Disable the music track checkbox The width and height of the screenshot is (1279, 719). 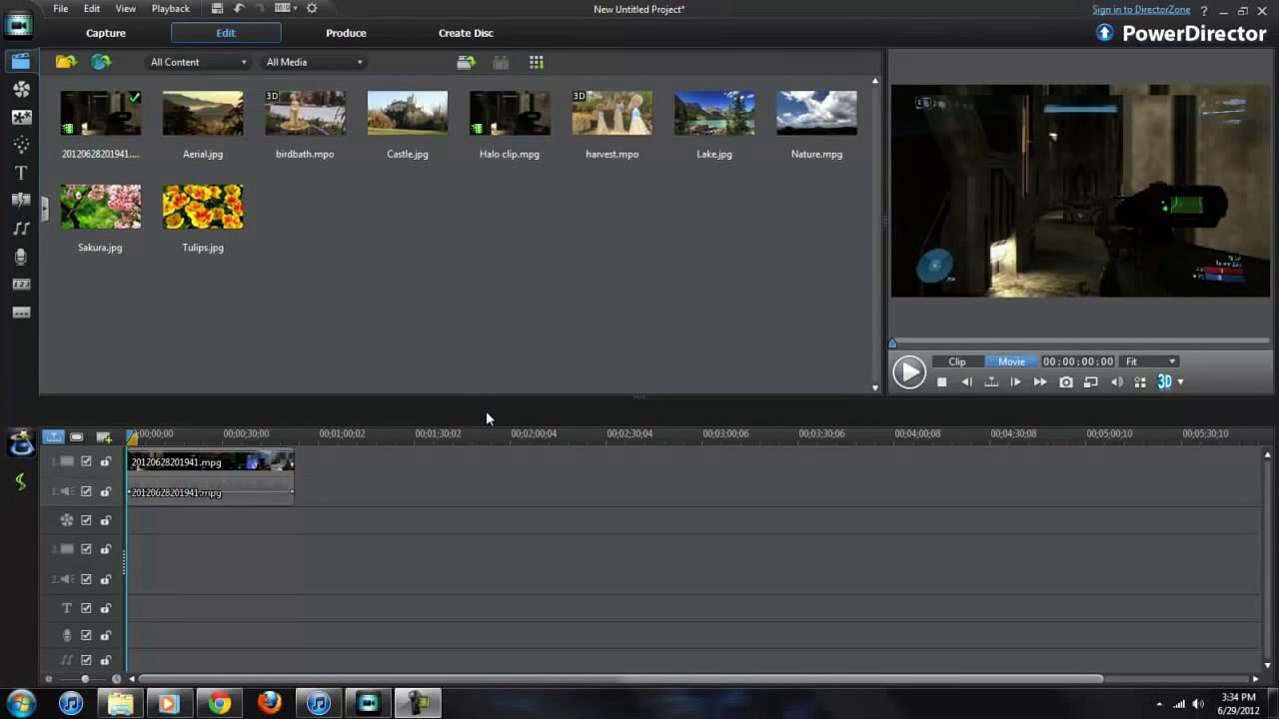pos(86,660)
